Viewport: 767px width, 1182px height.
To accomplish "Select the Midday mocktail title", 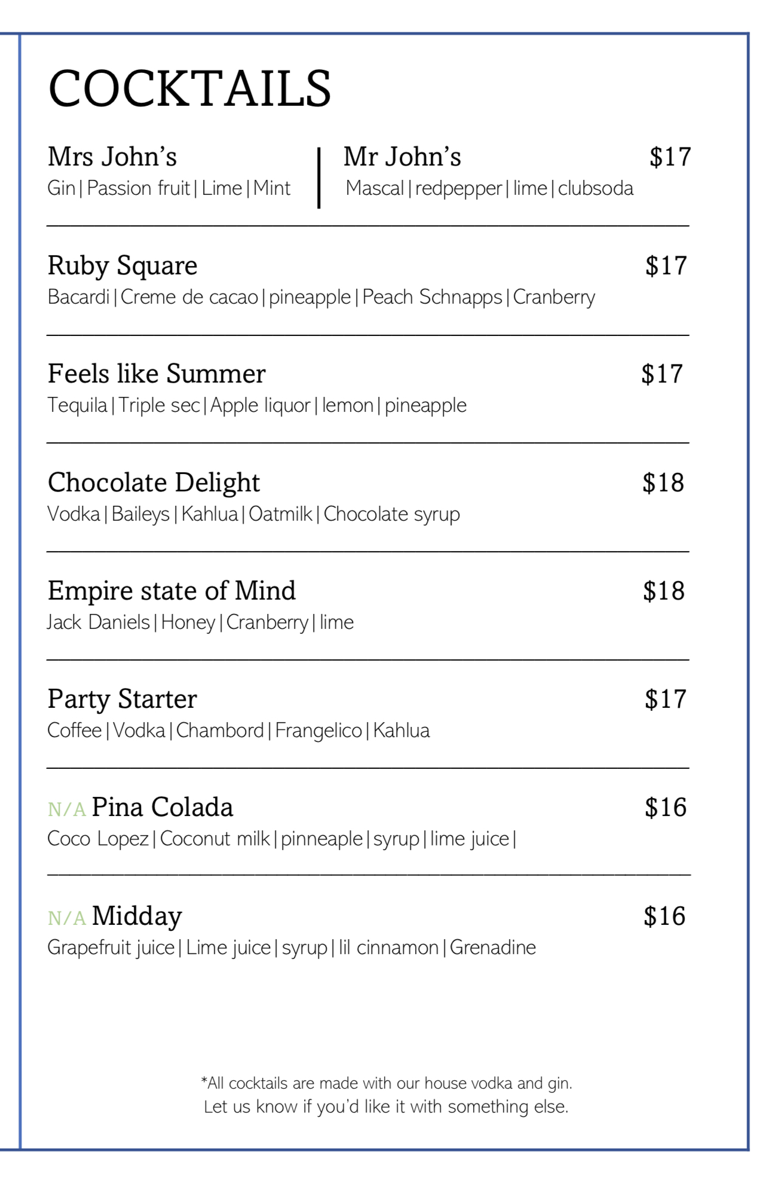I will (x=137, y=916).
